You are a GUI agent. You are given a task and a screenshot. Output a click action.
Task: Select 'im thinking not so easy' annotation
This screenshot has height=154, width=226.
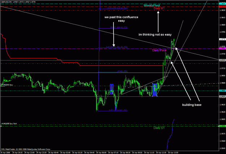pos(155,34)
